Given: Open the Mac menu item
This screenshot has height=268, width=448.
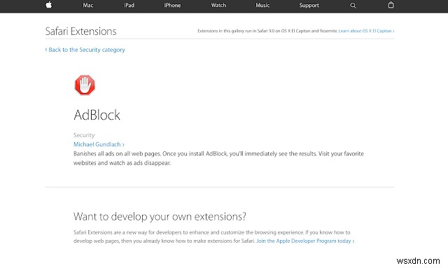Looking at the screenshot, I should pos(88,6).
